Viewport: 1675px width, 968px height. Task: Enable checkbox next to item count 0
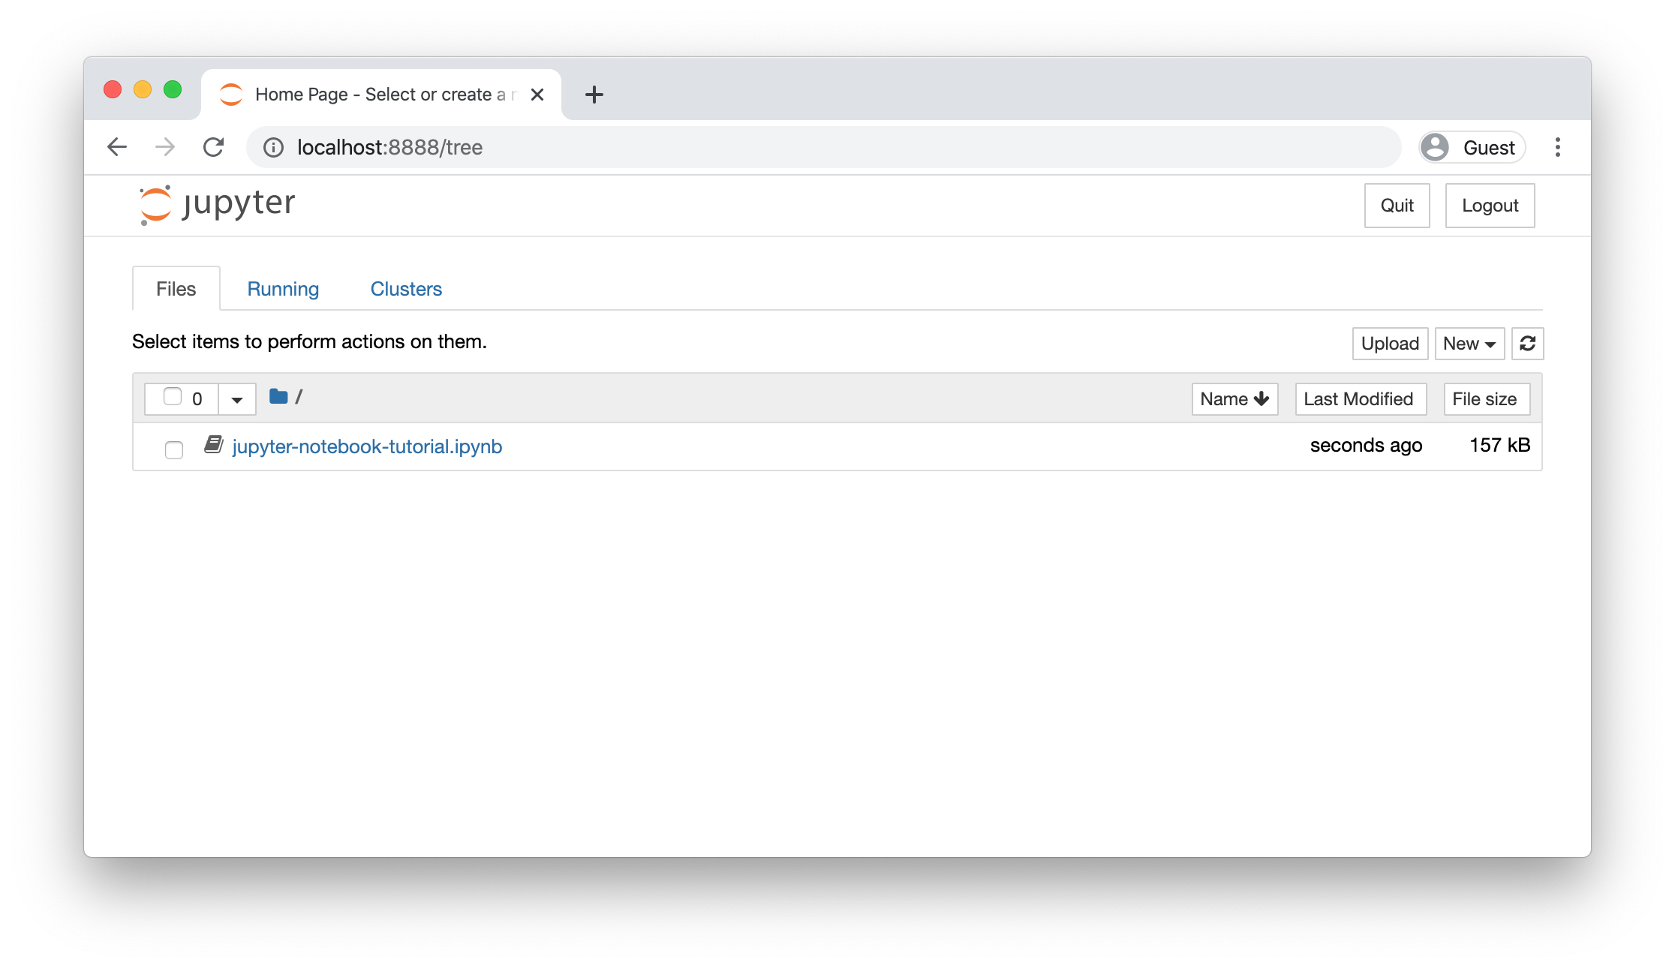pos(172,398)
